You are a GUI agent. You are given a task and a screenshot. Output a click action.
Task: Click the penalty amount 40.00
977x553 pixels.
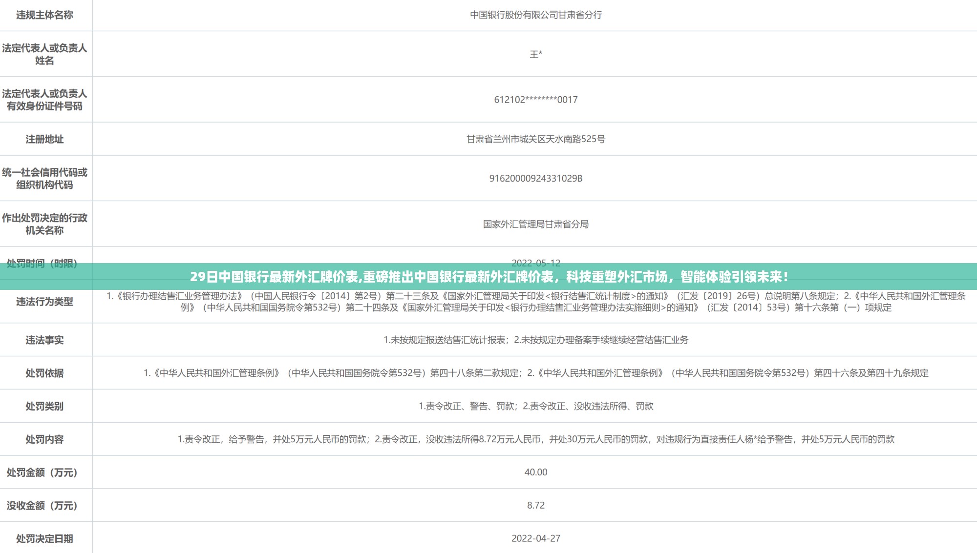tap(536, 472)
